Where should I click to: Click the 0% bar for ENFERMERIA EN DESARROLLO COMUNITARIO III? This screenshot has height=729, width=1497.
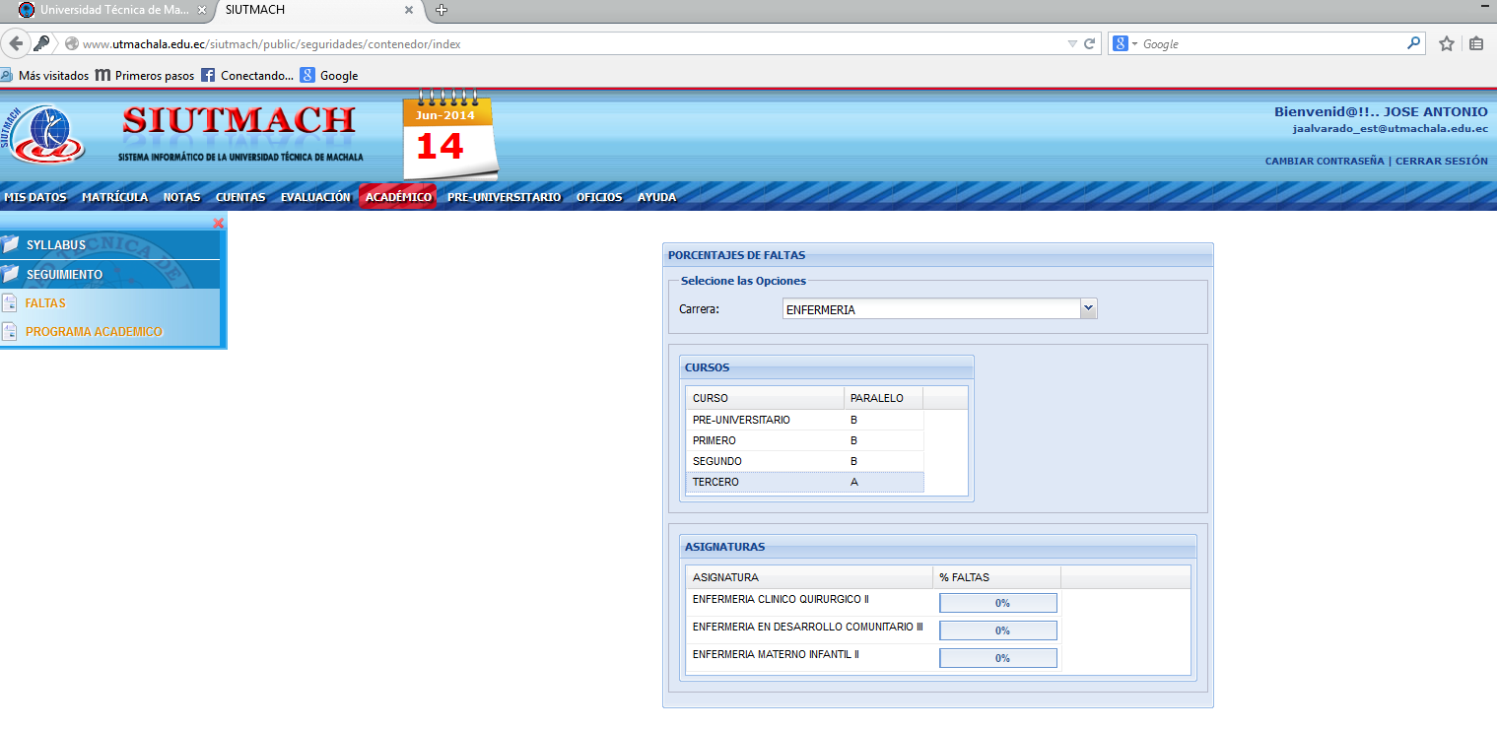coord(998,630)
